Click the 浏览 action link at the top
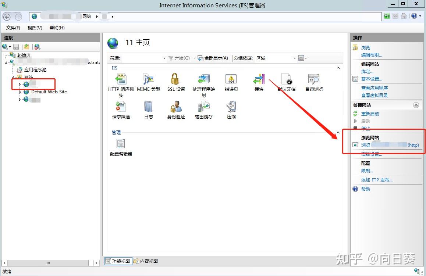This screenshot has height=276, width=426. pyautogui.click(x=365, y=47)
